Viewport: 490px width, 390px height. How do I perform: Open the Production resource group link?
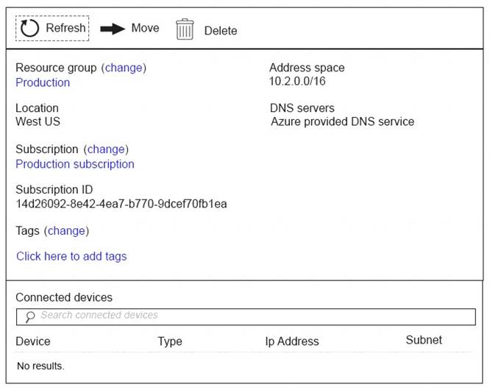click(x=43, y=82)
